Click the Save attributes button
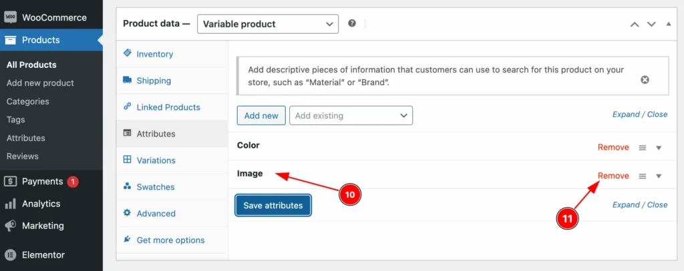 [x=273, y=205]
